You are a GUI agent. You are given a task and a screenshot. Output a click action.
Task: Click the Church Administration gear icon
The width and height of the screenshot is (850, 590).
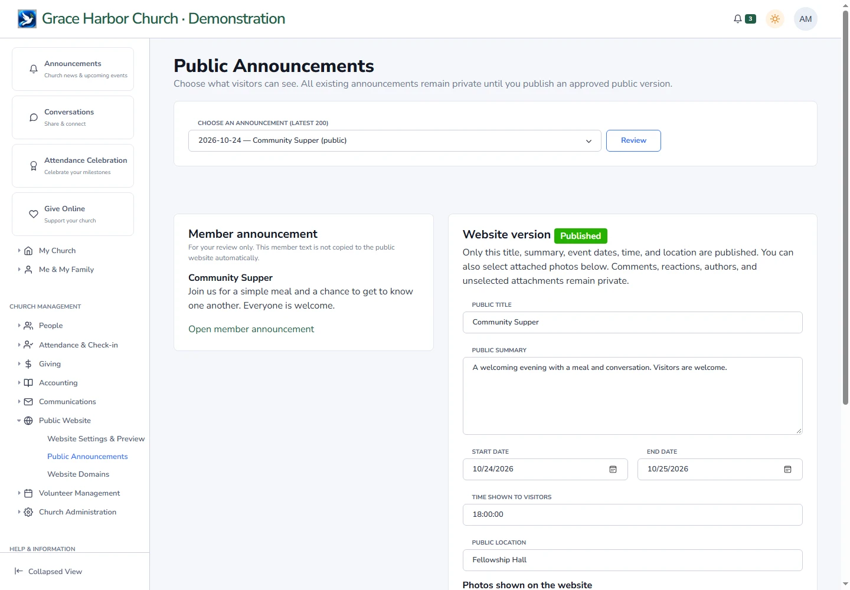(28, 512)
